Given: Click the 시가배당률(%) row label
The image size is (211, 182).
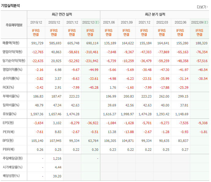Looking at the screenshot, I should 13,167.
